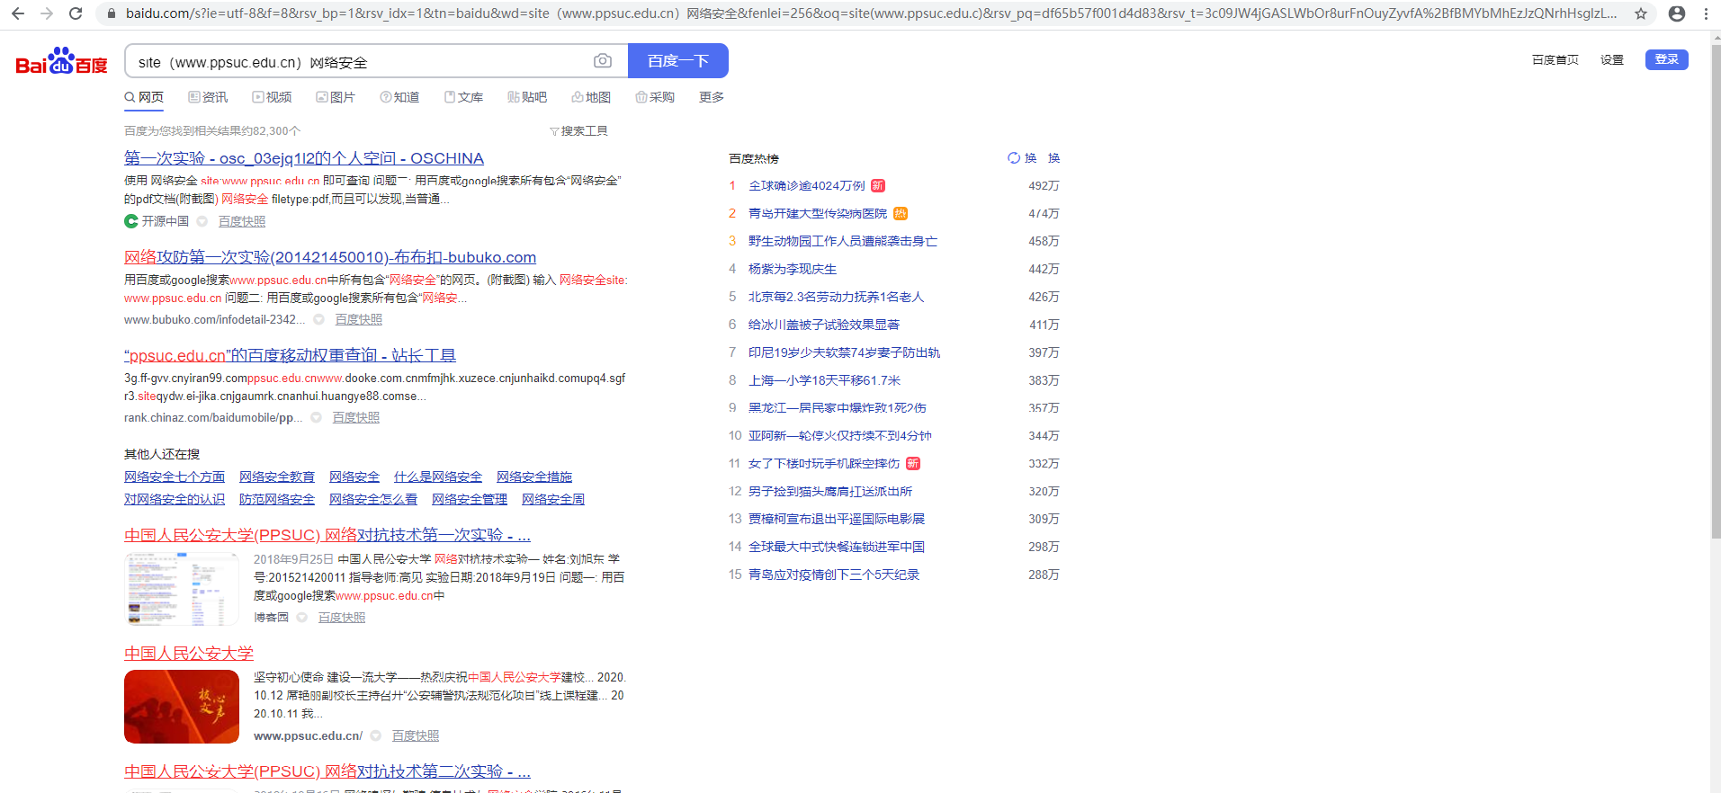
Task: Switch to the 文库 tab
Action: click(x=463, y=97)
